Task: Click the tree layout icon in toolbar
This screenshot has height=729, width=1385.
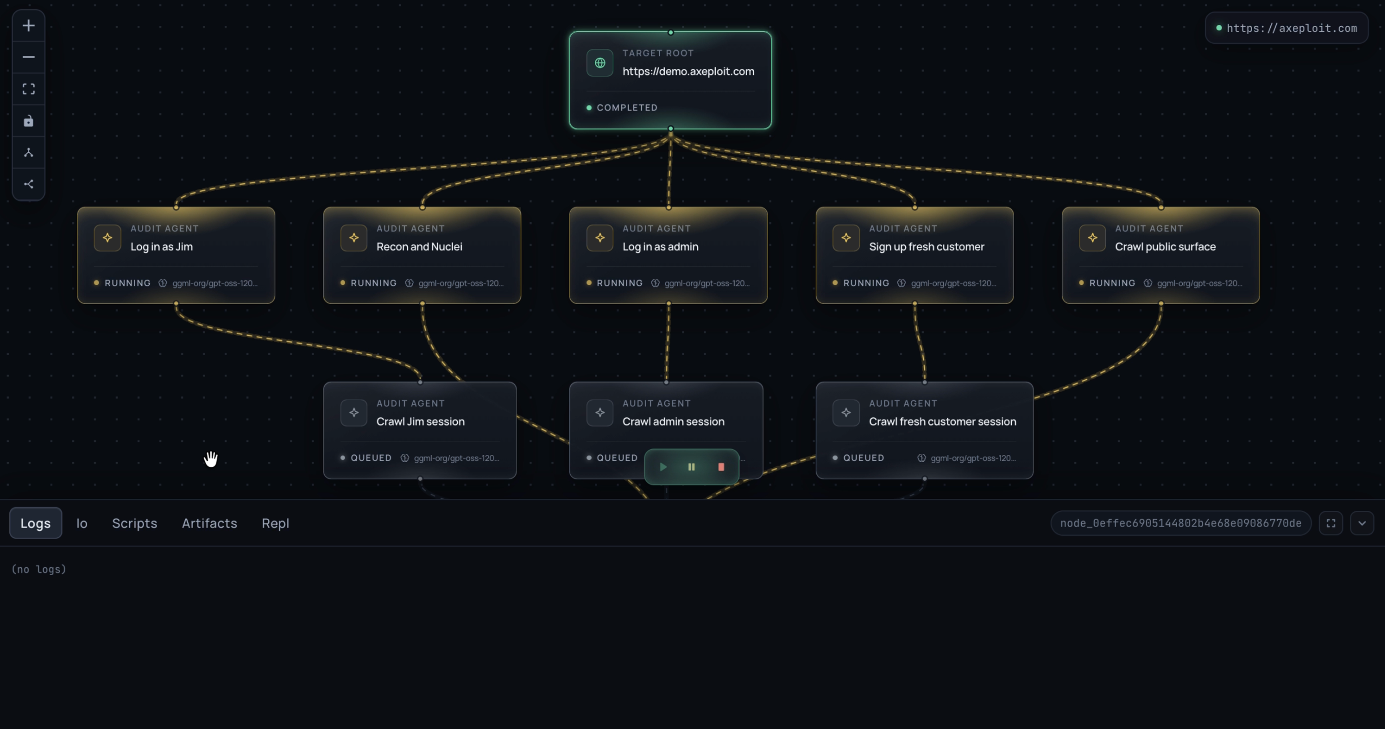Action: tap(28, 152)
